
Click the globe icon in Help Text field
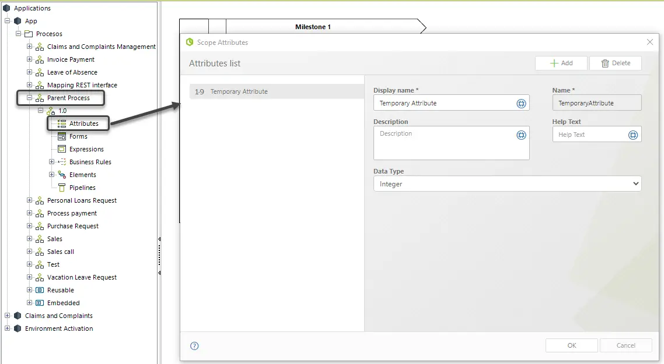tap(633, 135)
